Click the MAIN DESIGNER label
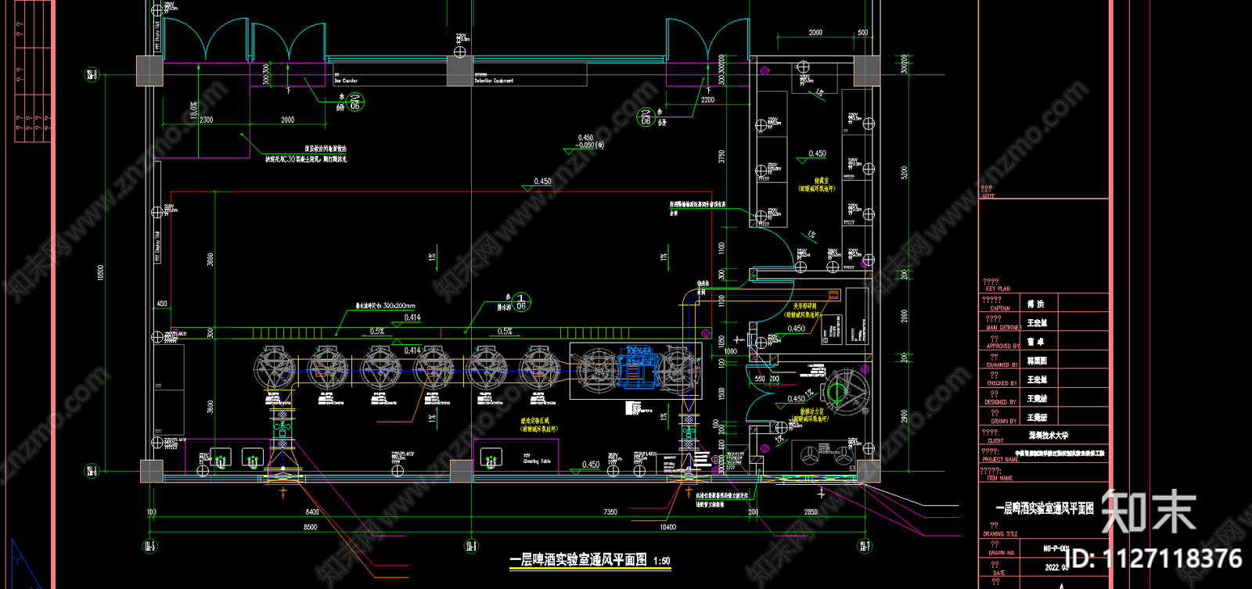 (x=1003, y=328)
